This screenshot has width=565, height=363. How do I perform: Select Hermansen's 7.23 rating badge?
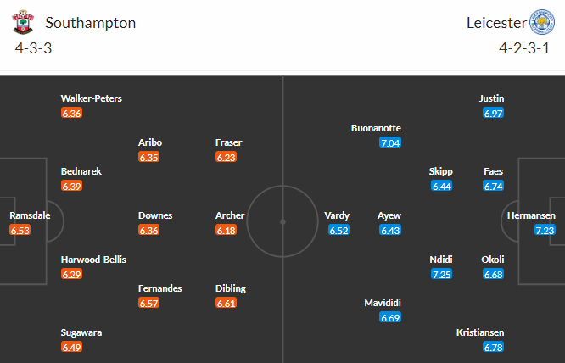(x=545, y=230)
